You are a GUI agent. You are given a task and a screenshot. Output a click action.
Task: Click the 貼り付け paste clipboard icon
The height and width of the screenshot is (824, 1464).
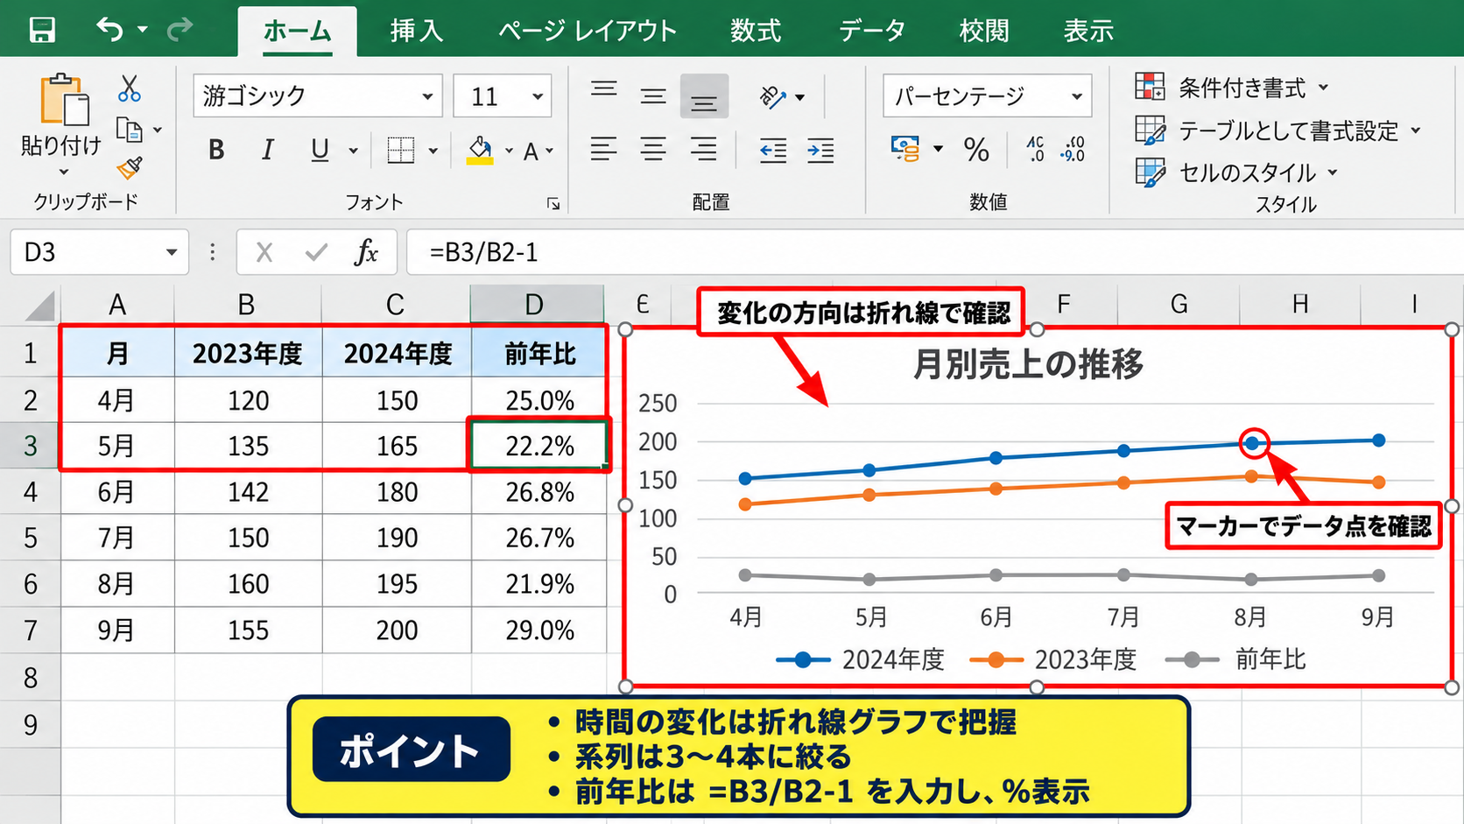(64, 99)
